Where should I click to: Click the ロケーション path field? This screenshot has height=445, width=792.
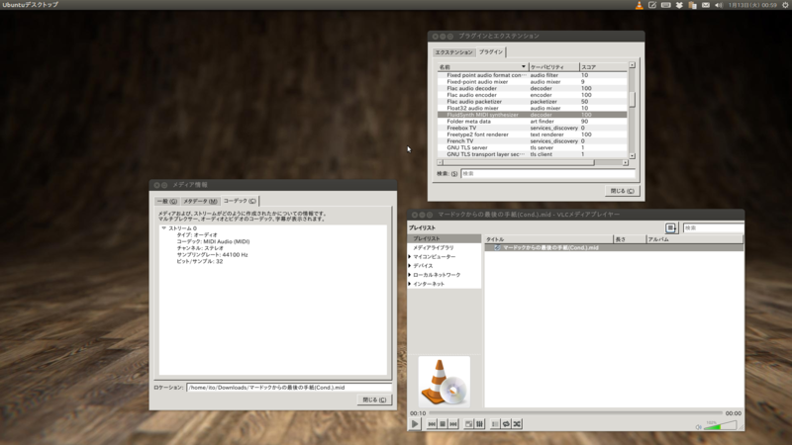(289, 388)
